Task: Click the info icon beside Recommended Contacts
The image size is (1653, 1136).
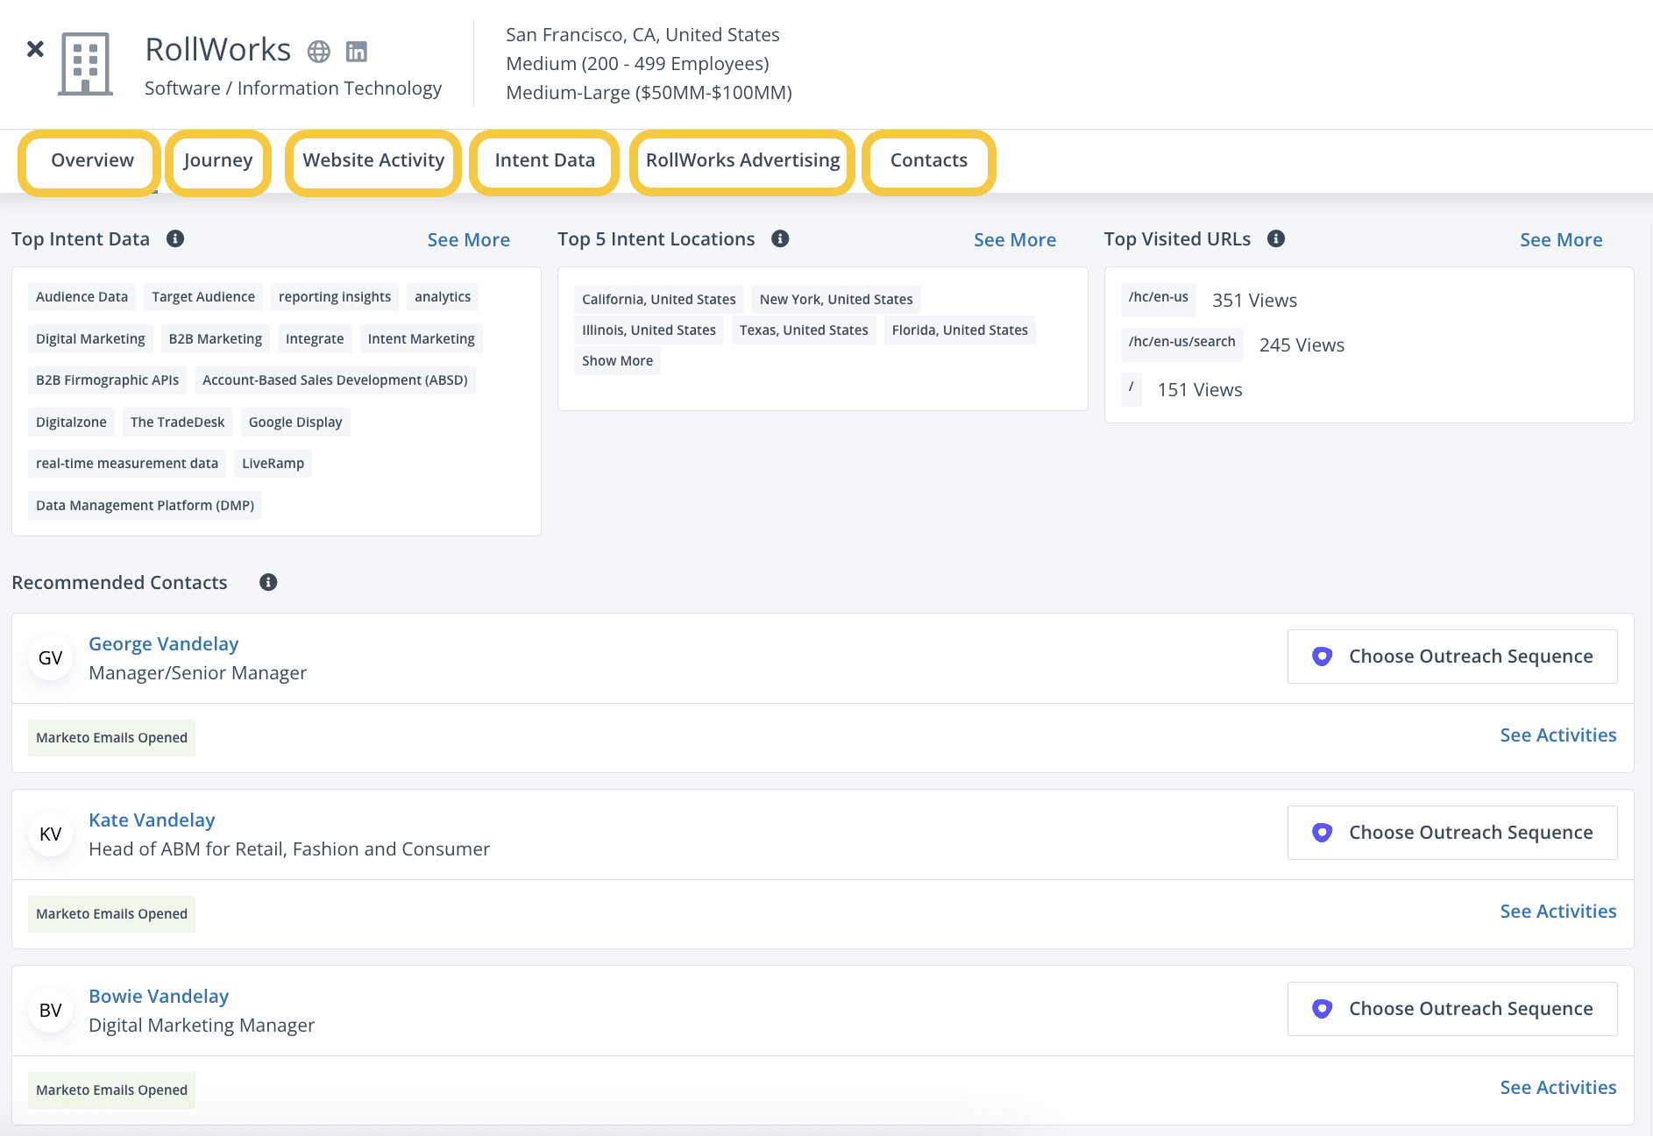Action: click(x=269, y=582)
